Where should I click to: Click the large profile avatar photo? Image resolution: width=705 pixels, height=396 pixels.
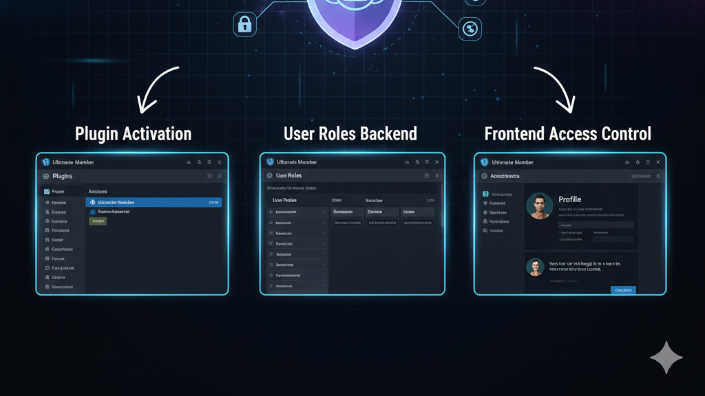pos(539,206)
